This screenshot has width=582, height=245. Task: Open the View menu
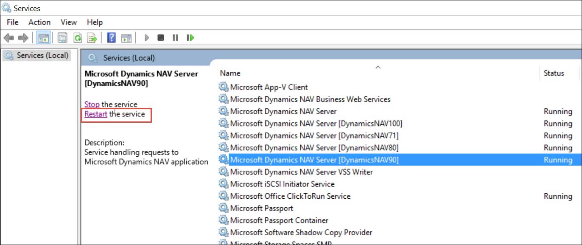click(x=68, y=22)
